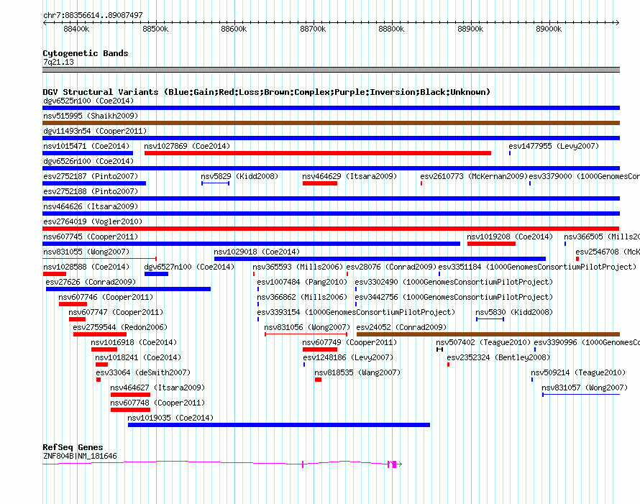This screenshot has width=640, height=504.
Task: Select the brown nsv515995 complex variant bar
Action: tap(331, 123)
